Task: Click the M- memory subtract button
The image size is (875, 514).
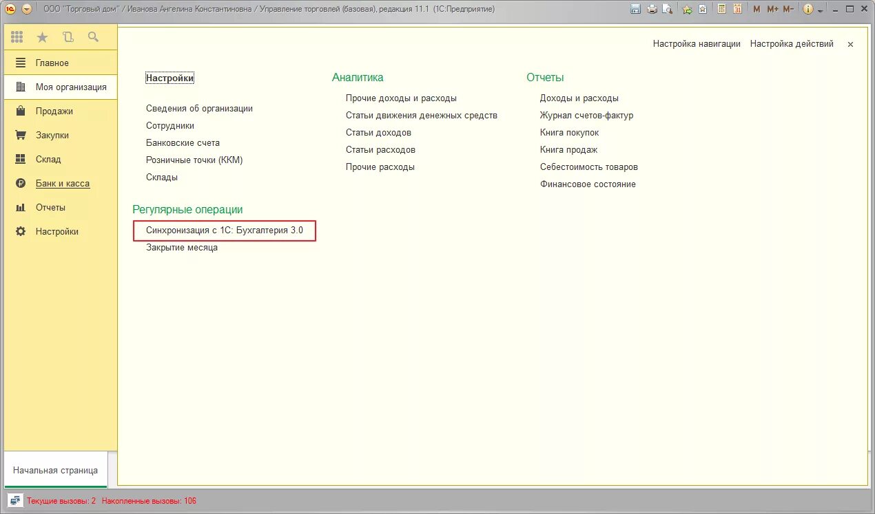Action: tap(789, 9)
